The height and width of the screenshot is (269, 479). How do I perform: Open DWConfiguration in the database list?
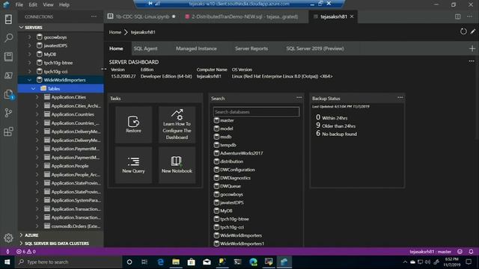coord(237,170)
